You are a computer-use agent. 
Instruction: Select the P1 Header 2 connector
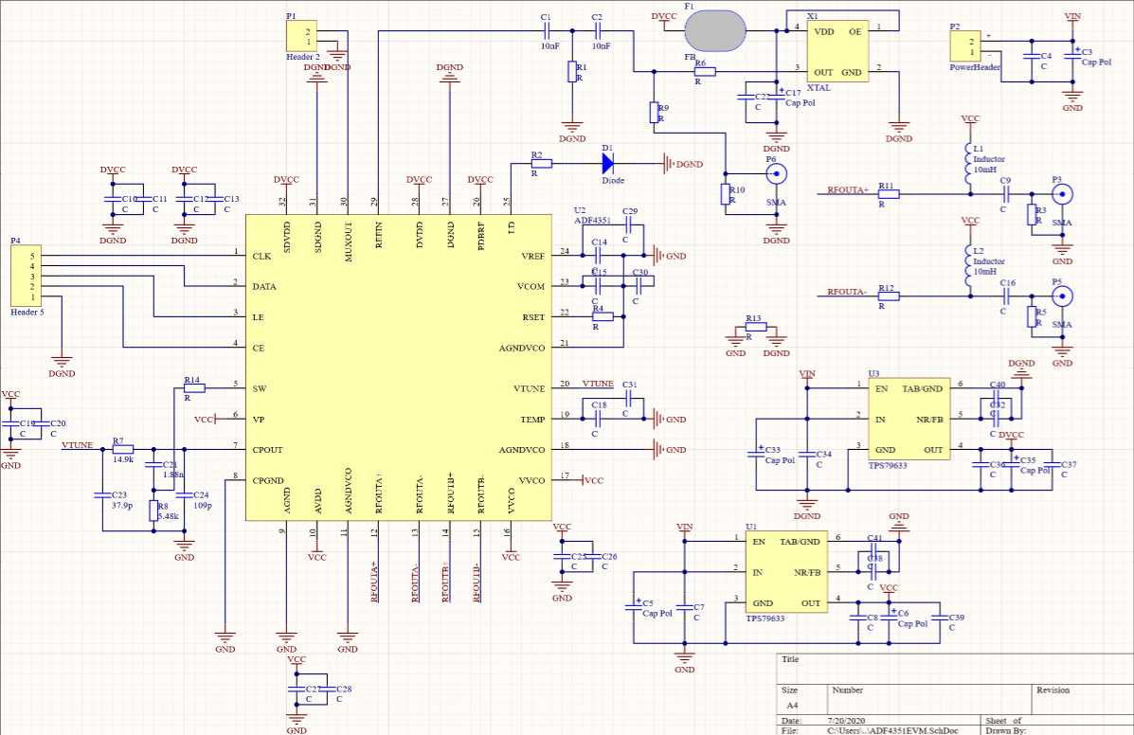(x=301, y=36)
